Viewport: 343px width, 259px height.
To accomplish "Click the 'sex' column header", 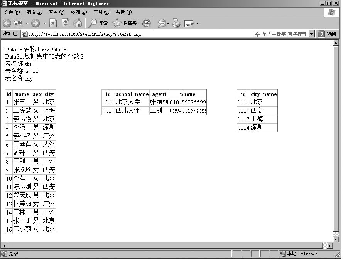I will pos(37,94).
